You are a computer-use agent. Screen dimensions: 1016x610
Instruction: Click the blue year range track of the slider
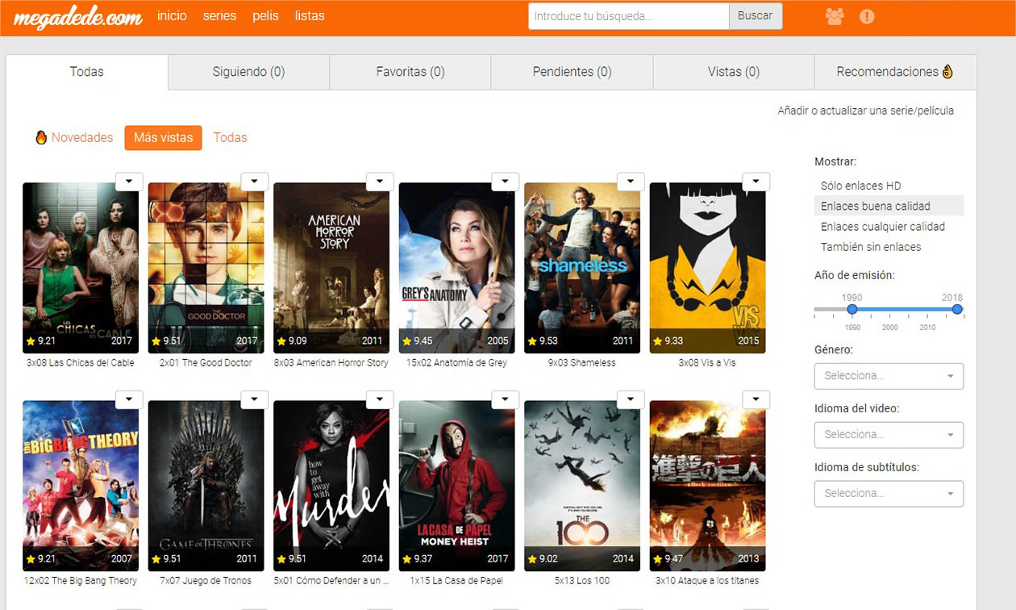coord(904,309)
